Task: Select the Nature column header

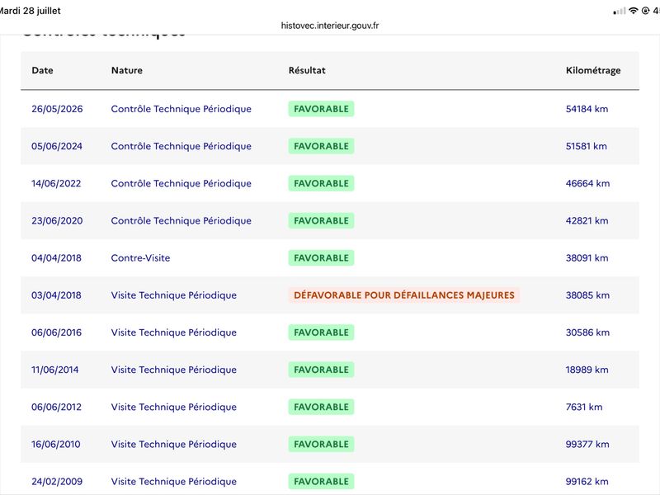Action: [127, 70]
